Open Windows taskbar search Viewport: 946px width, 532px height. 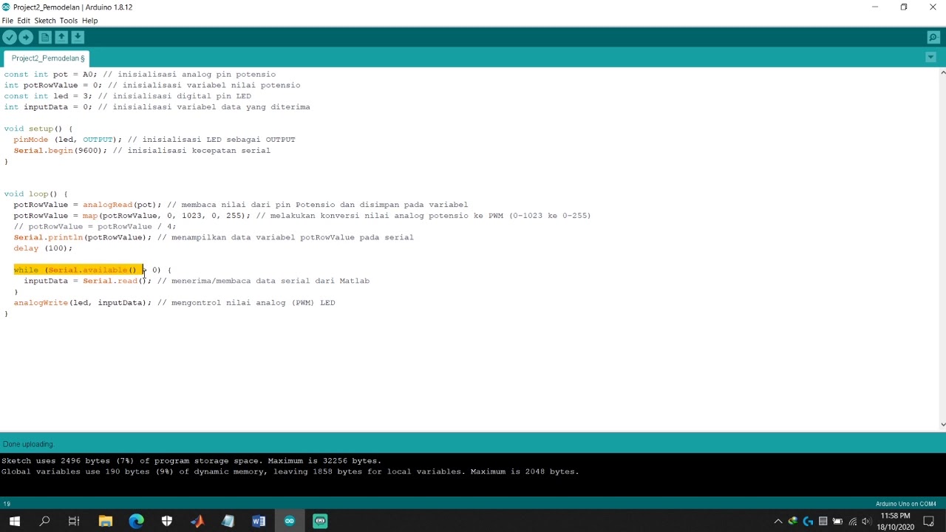[44, 521]
